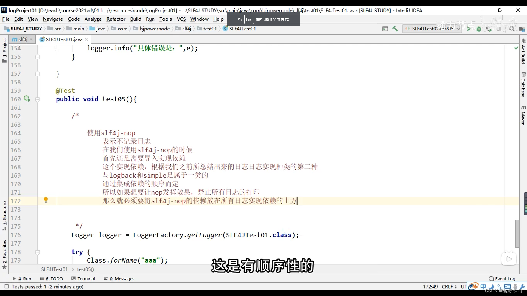Open the Project tool window
This screenshot has width=527, height=296.
coord(4,50)
